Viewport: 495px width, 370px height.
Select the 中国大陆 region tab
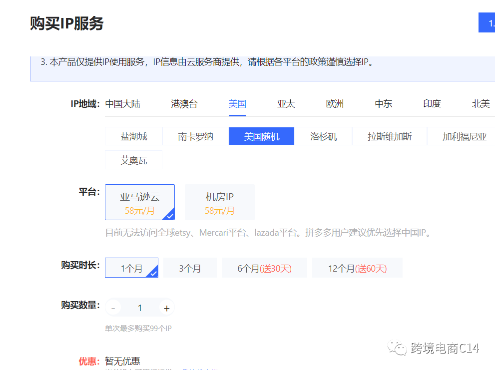pyautogui.click(x=122, y=104)
